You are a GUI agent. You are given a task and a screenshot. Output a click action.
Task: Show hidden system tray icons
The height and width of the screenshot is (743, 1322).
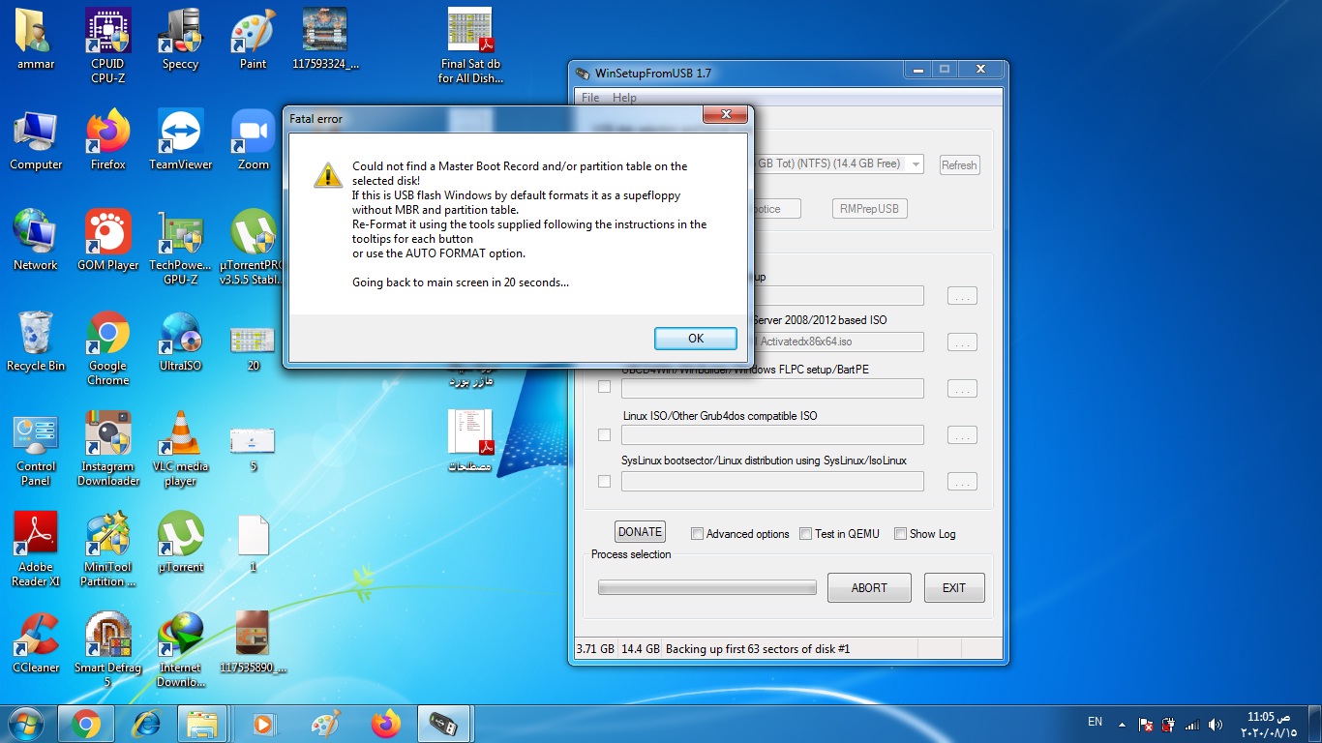(1122, 723)
